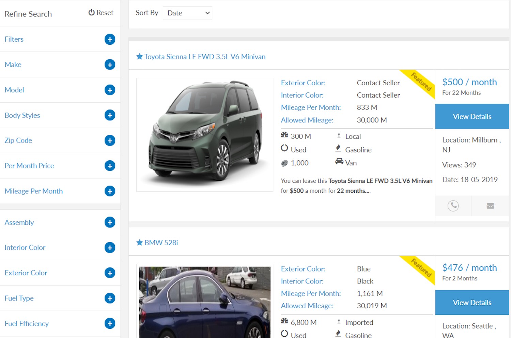Image resolution: width=511 pixels, height=338 pixels.
Task: Click the Model filter label
Action: tap(14, 90)
